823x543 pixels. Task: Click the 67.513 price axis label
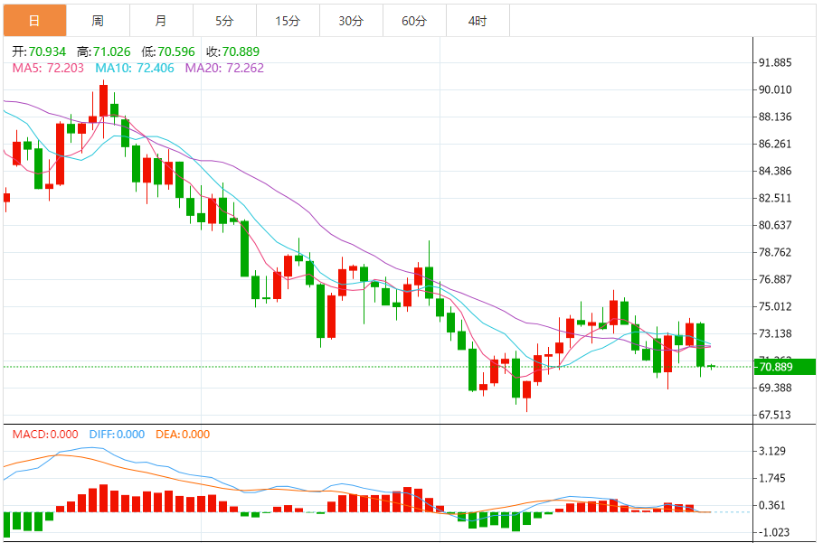pos(775,415)
